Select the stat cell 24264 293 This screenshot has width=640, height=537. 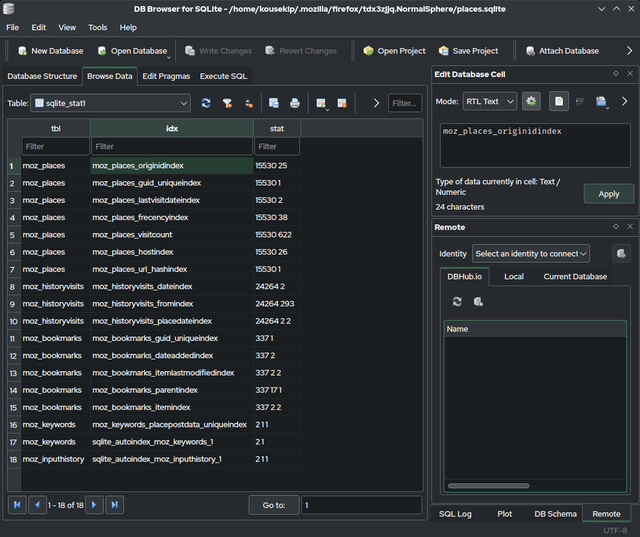(x=276, y=304)
